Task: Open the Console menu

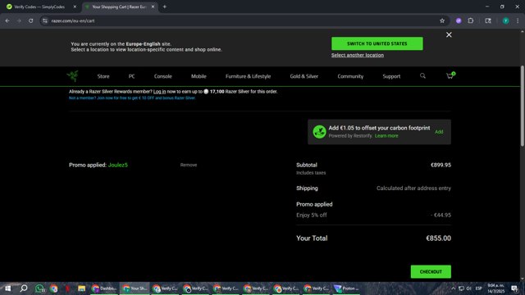Action: pos(162,76)
